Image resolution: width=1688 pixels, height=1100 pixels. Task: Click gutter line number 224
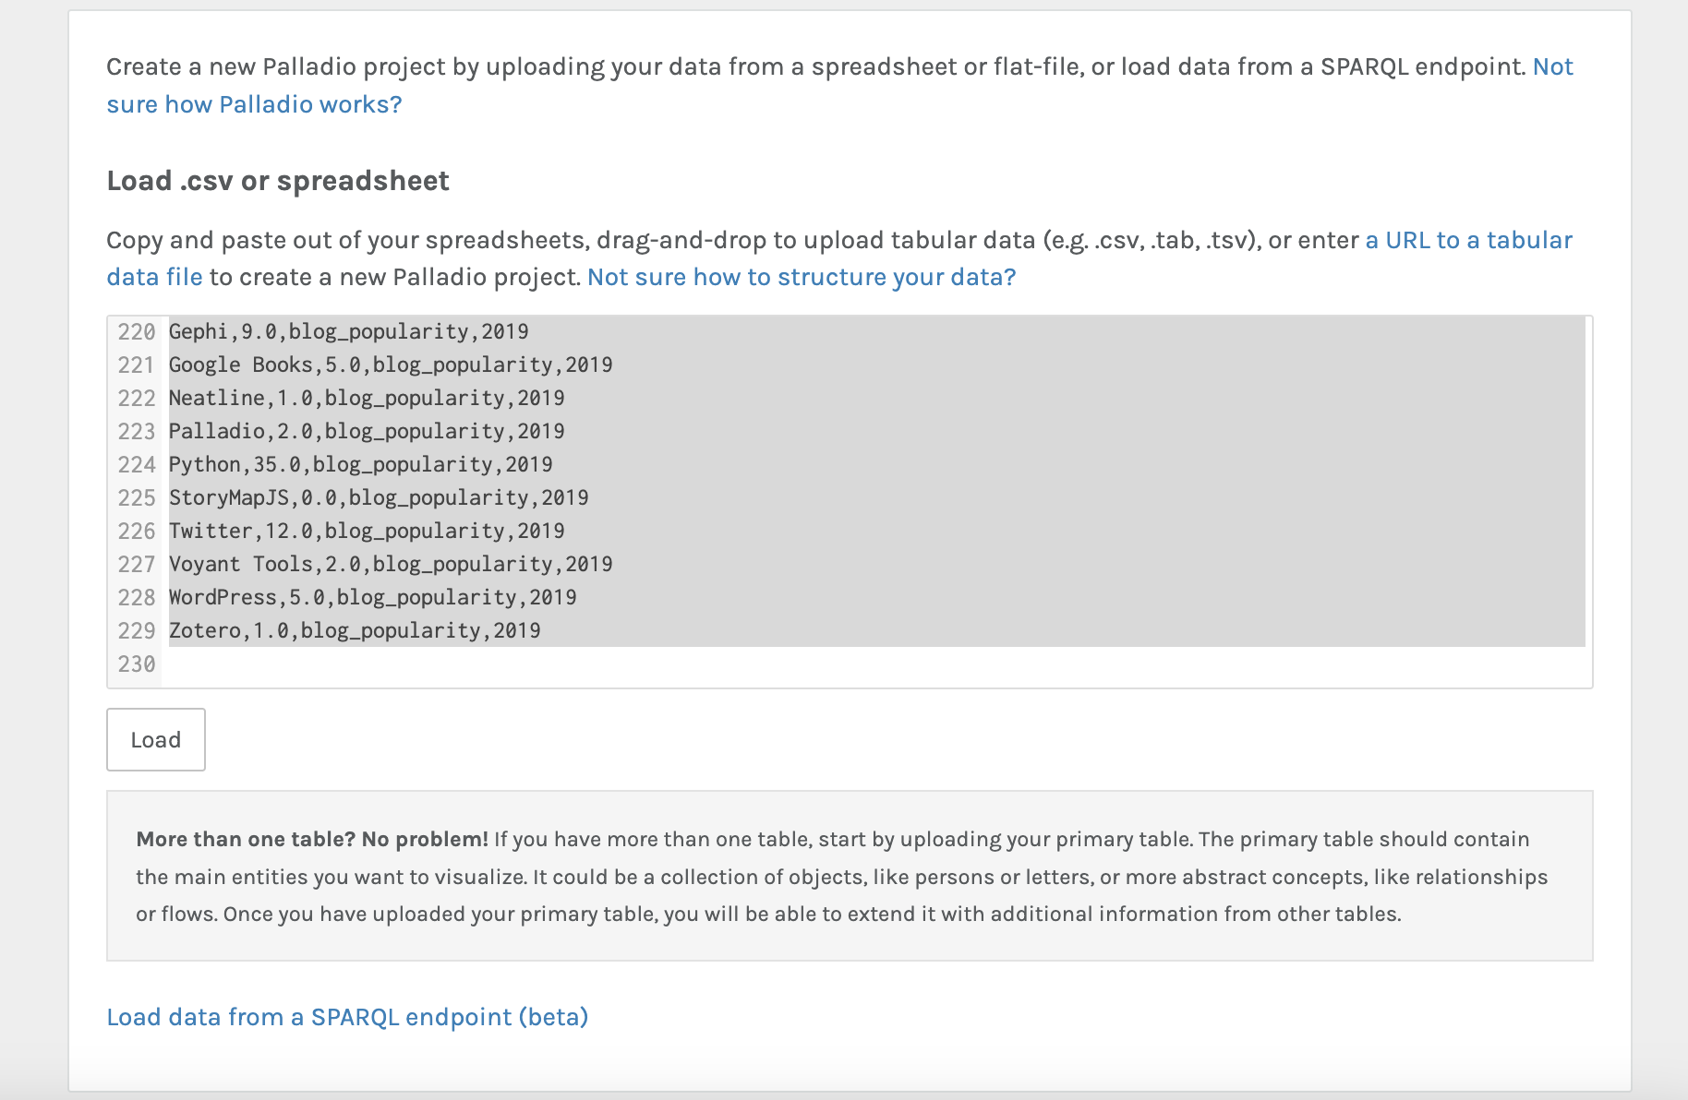point(137,465)
